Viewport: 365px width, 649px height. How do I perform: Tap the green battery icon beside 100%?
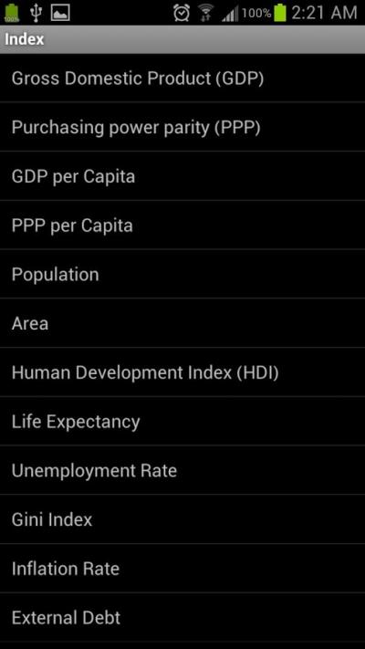click(280, 13)
